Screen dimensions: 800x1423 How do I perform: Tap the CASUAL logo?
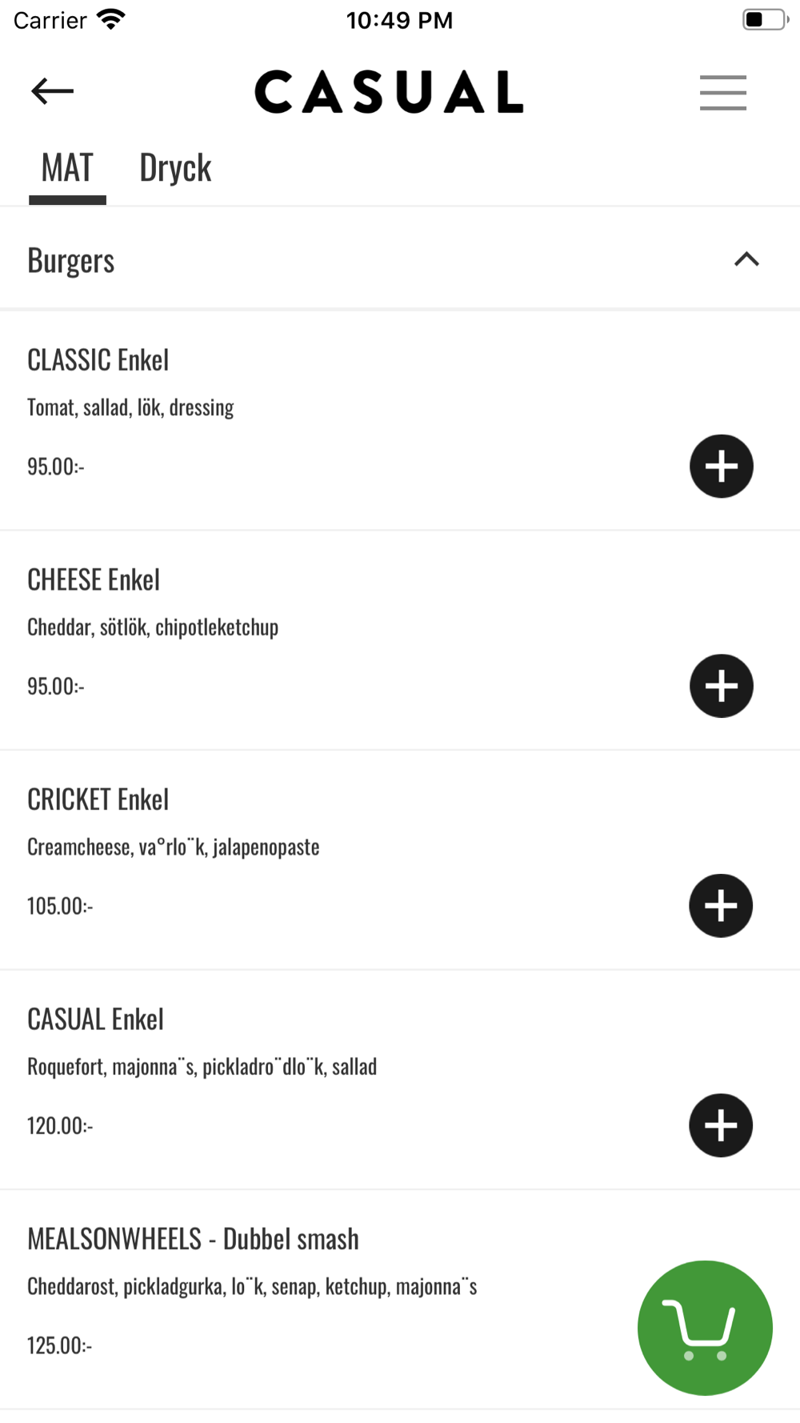coord(389,92)
